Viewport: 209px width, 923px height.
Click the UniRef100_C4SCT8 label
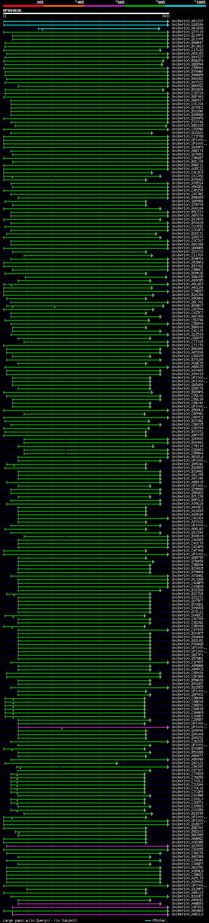[187, 544]
